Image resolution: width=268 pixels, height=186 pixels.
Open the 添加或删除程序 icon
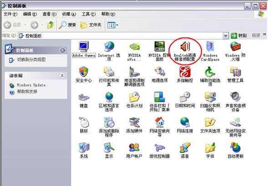(x=109, y=127)
